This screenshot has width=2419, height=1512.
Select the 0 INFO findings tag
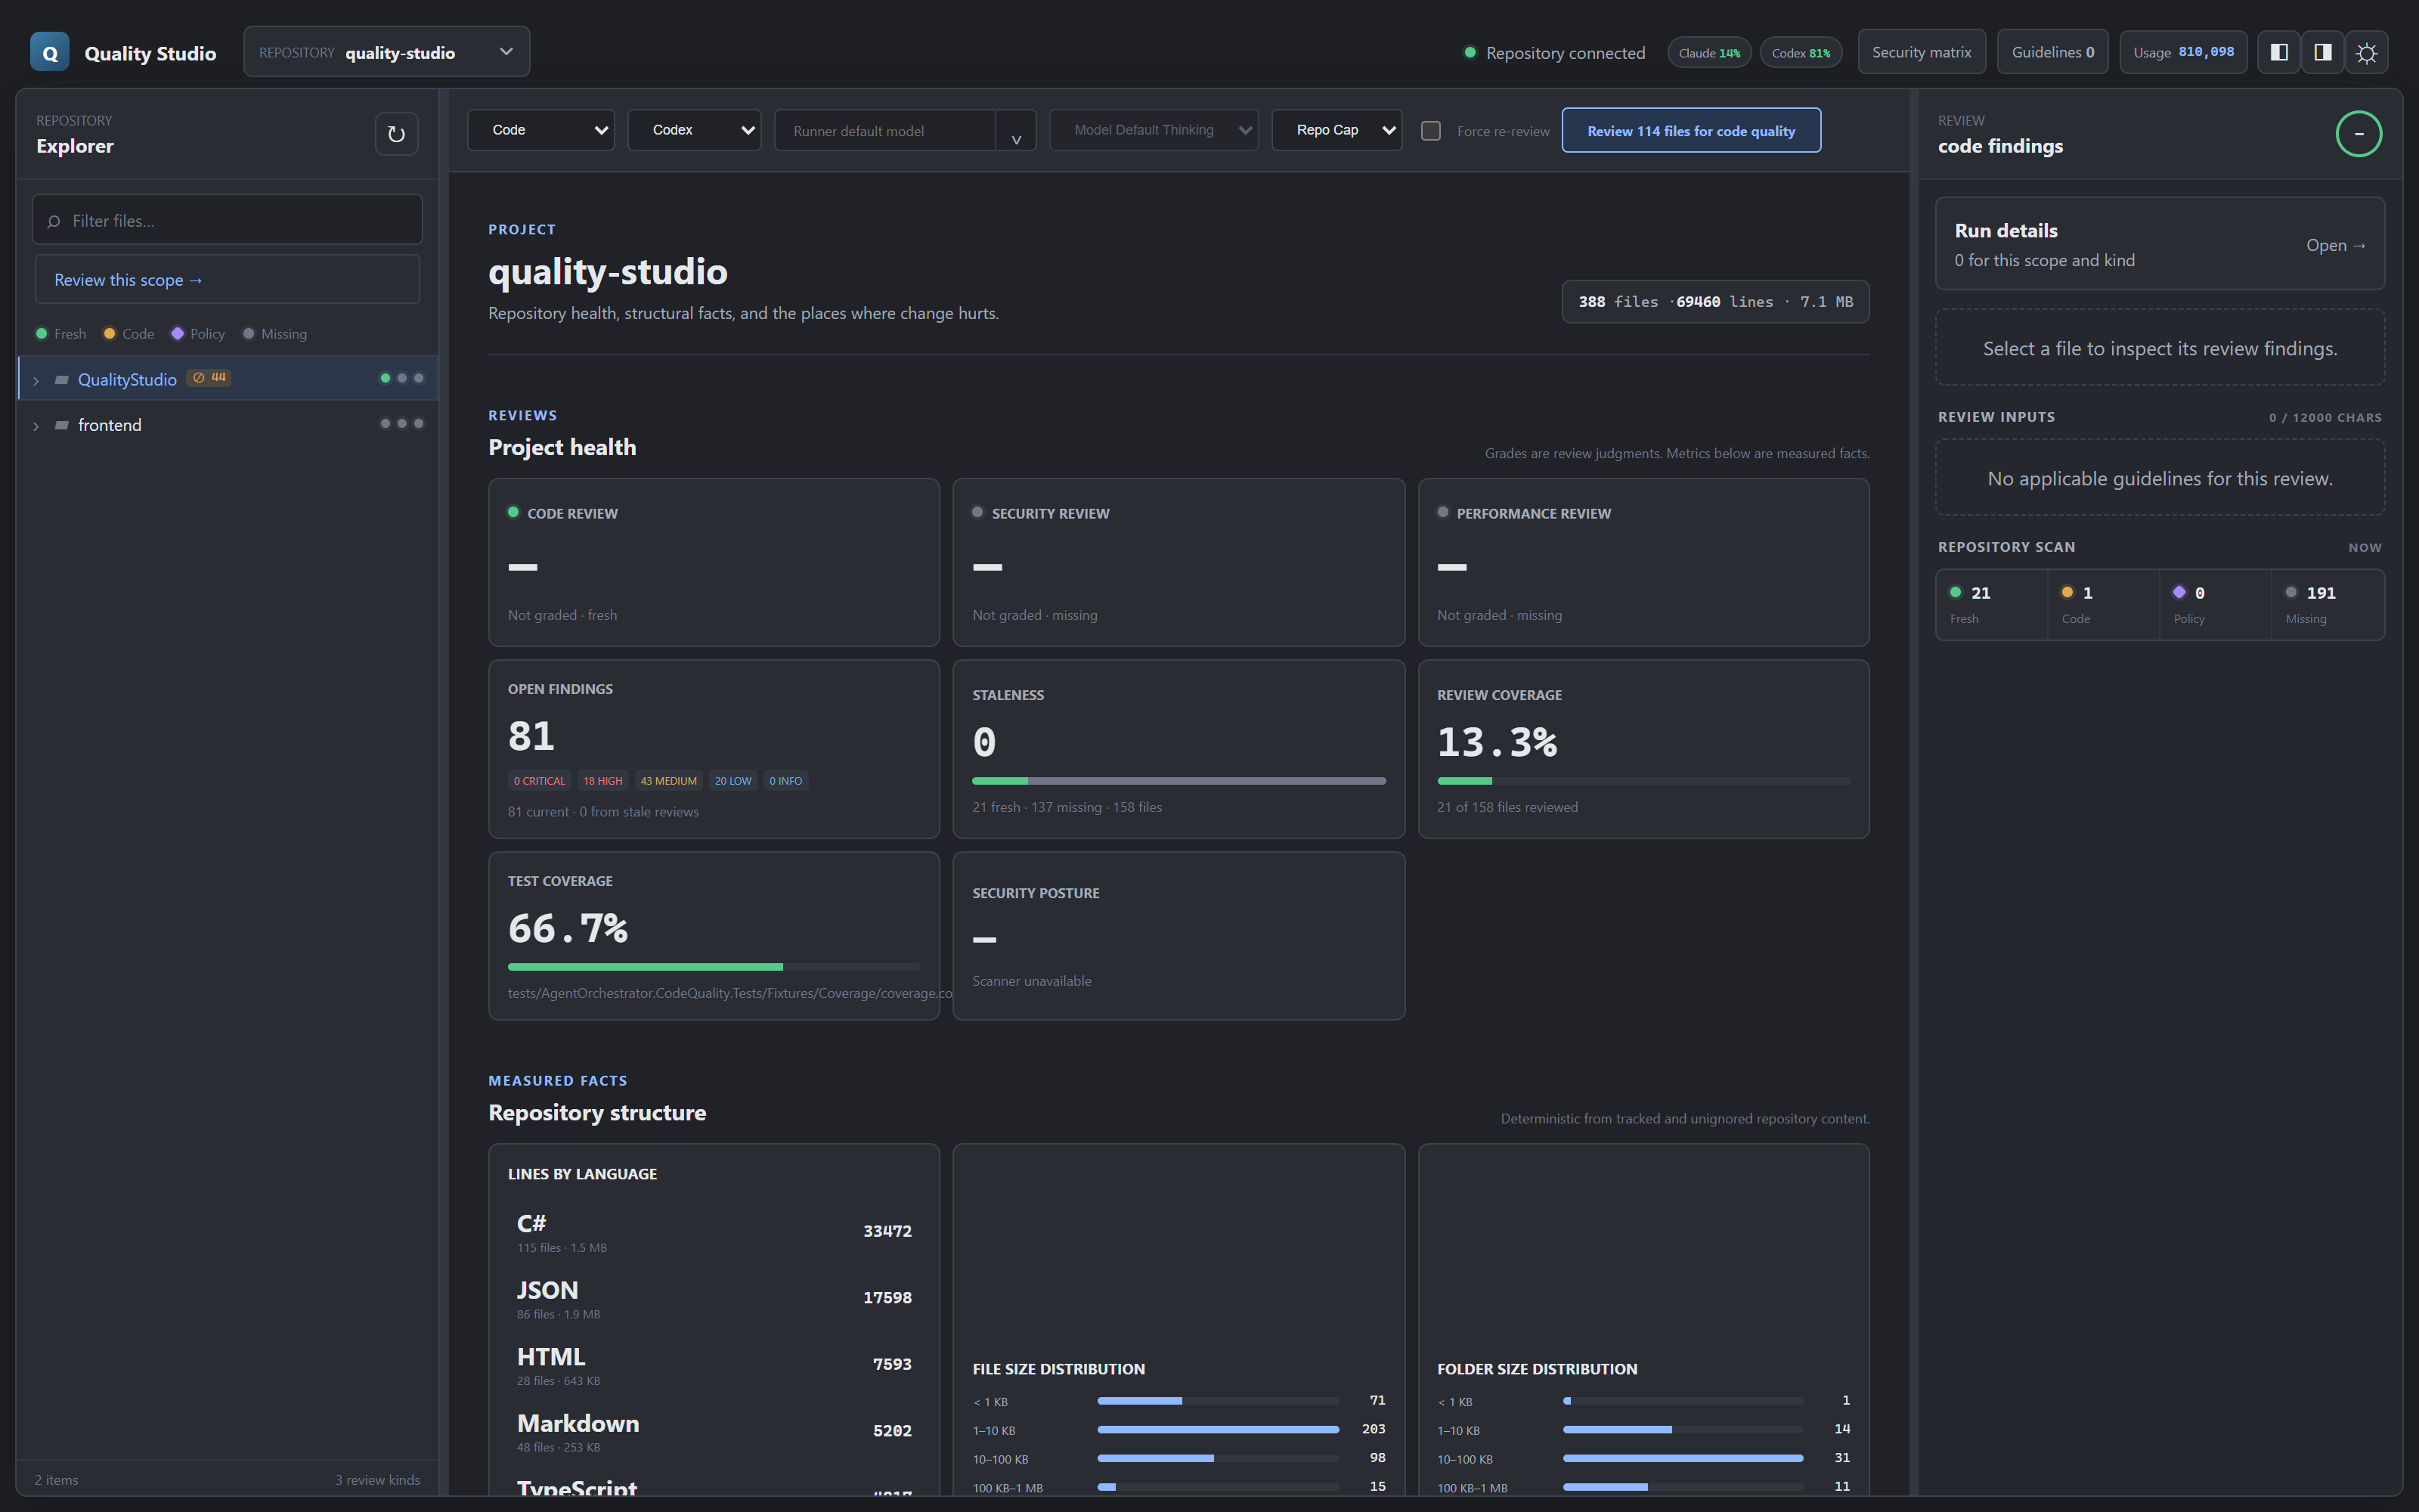[x=785, y=781]
